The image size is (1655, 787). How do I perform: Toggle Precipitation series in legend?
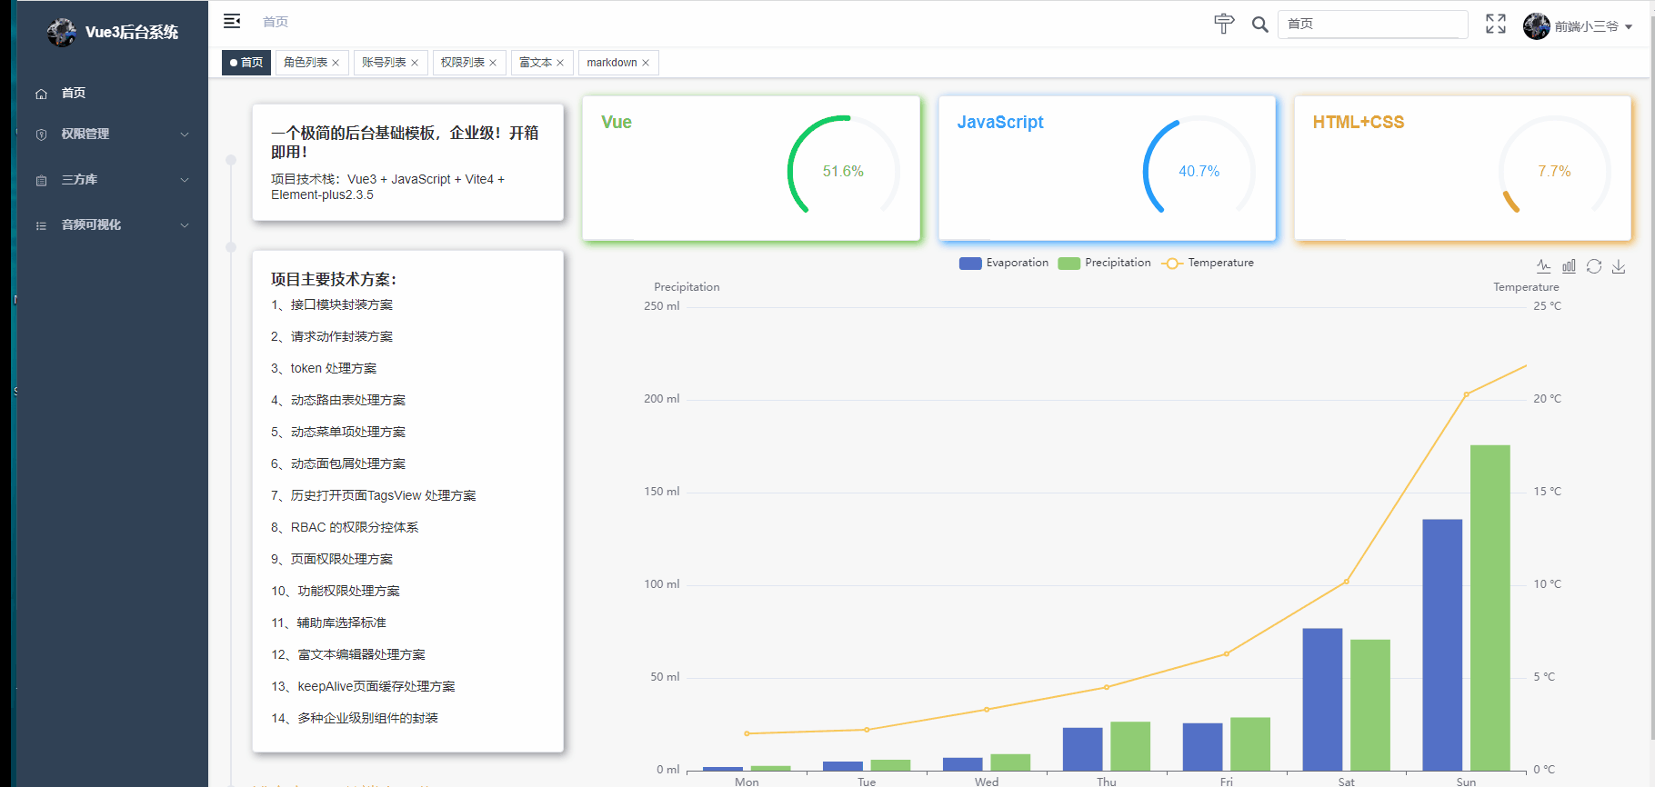pos(1105,263)
